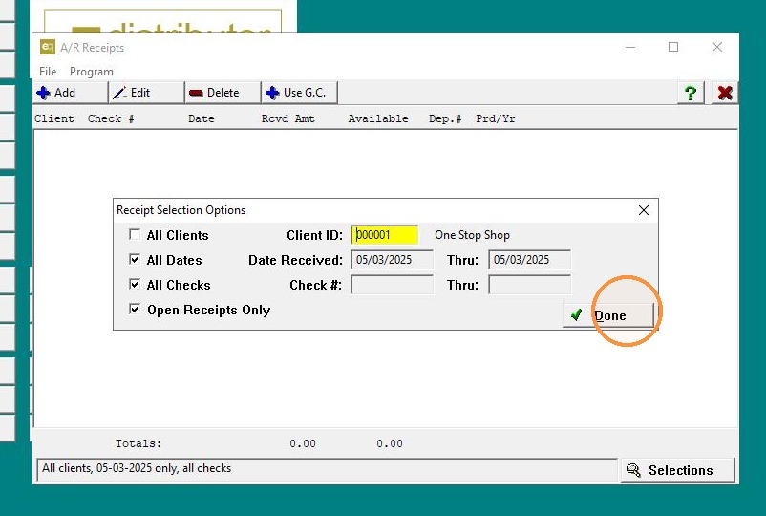766x516 pixels.
Task: Click the Date Received Thru field
Action: tap(529, 260)
